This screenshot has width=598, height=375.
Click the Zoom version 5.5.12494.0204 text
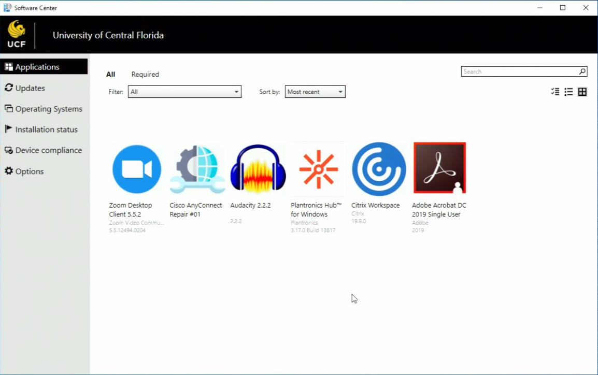[127, 230]
